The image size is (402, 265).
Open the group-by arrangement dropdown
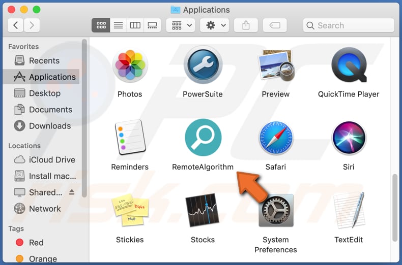[x=181, y=25]
